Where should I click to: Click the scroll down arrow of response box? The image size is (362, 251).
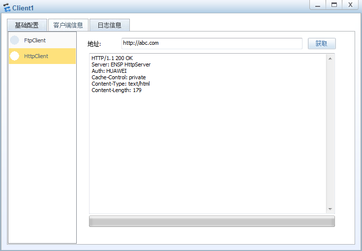point(330,209)
